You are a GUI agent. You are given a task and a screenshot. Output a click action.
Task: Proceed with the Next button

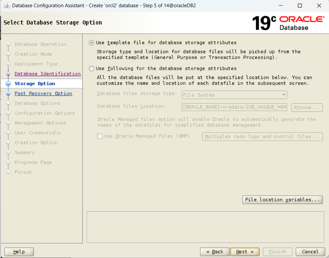click(245, 251)
